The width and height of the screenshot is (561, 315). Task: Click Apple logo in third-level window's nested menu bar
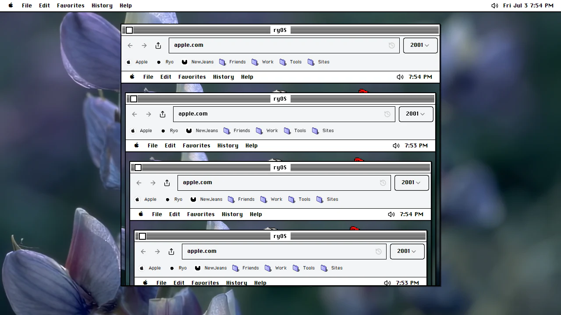tap(141, 214)
